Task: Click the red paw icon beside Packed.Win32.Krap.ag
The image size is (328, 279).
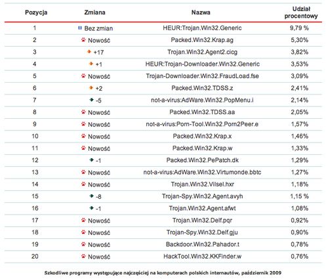Action: 83,40
